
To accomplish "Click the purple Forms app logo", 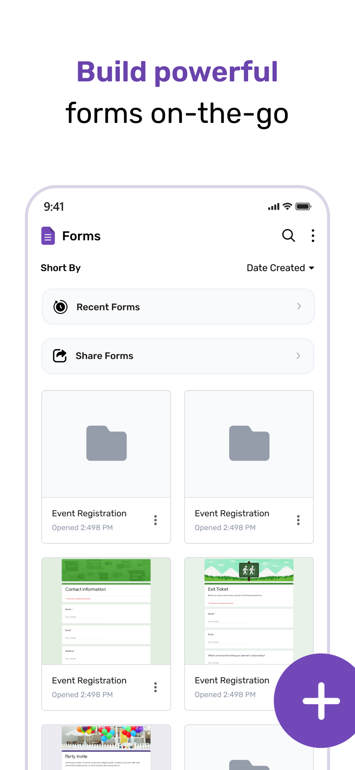I will click(x=48, y=236).
